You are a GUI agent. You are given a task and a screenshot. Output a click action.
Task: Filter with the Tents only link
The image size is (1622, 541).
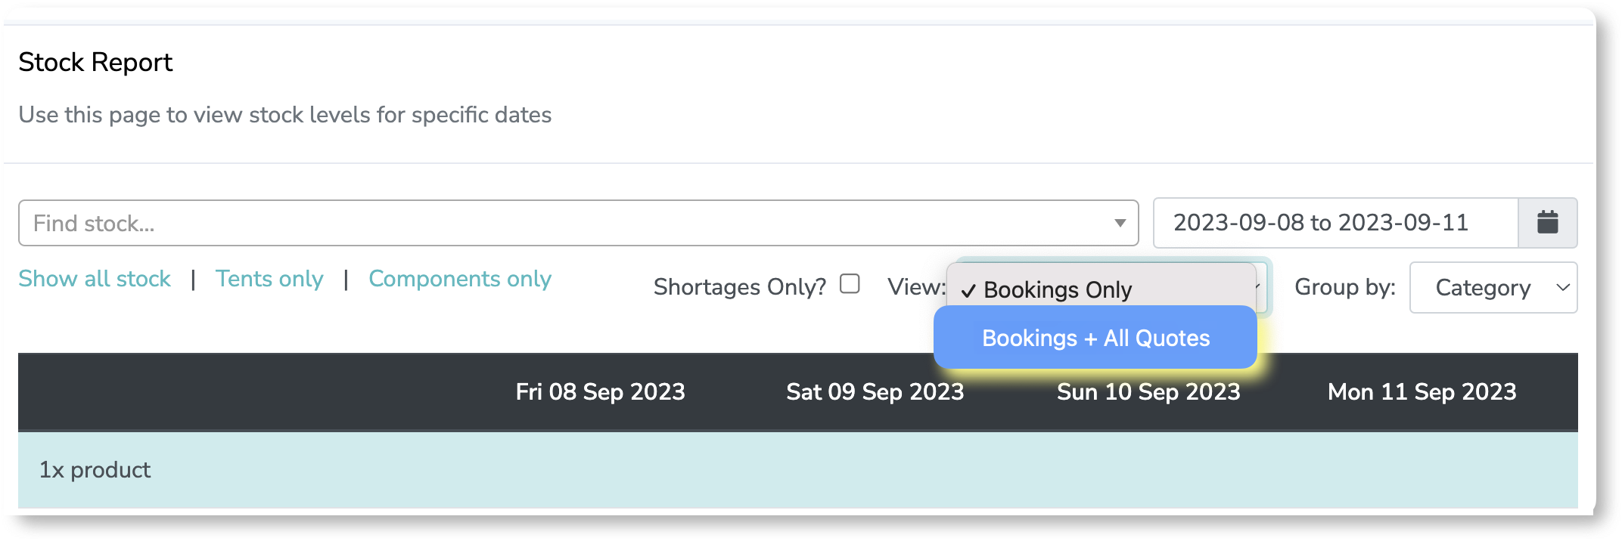[x=269, y=279]
